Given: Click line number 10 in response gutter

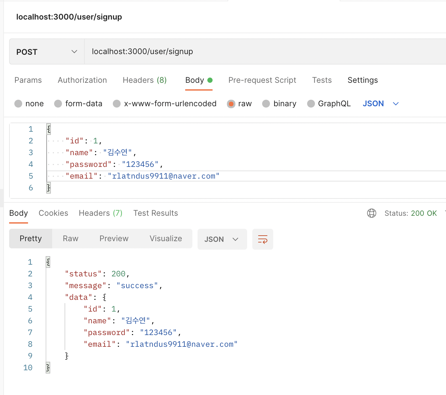Looking at the screenshot, I should click(x=28, y=368).
